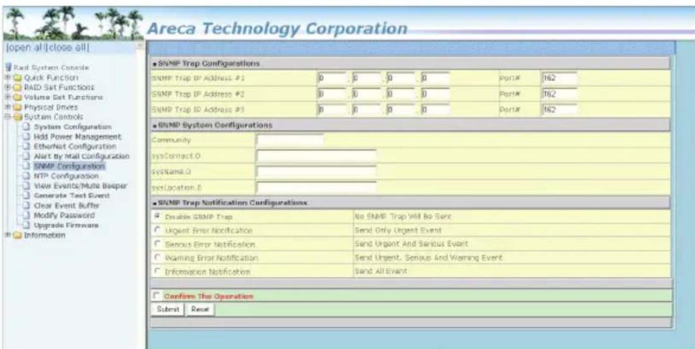Viewport: 695px width, 349px height.
Task: Expand the Volume Set Functions tree node
Action: [x=6, y=97]
